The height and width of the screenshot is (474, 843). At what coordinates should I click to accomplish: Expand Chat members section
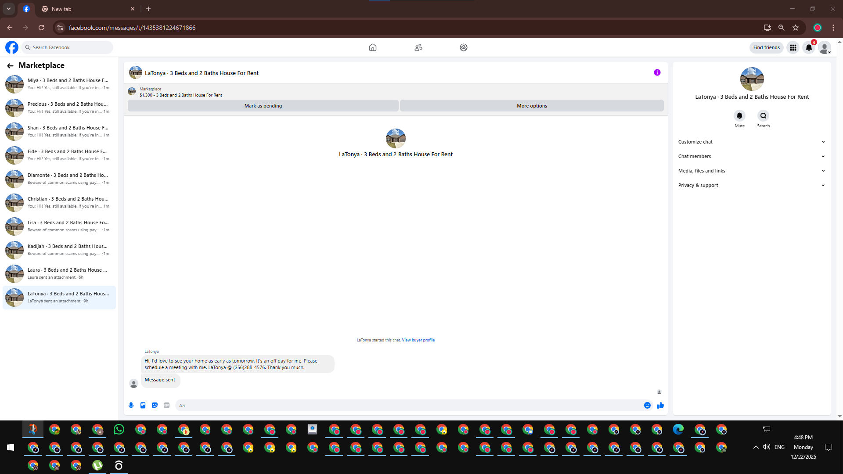coord(751,156)
